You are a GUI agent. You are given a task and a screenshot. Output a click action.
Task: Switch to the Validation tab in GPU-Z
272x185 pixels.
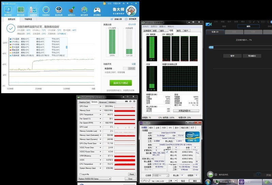coord(112,102)
